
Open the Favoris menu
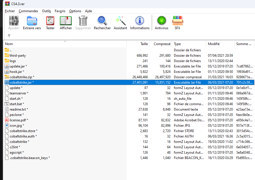60,11
